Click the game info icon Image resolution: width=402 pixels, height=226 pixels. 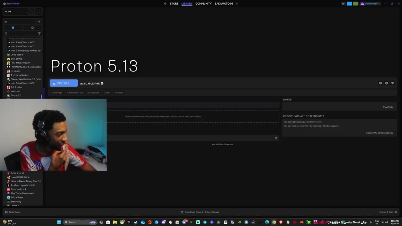click(x=387, y=83)
